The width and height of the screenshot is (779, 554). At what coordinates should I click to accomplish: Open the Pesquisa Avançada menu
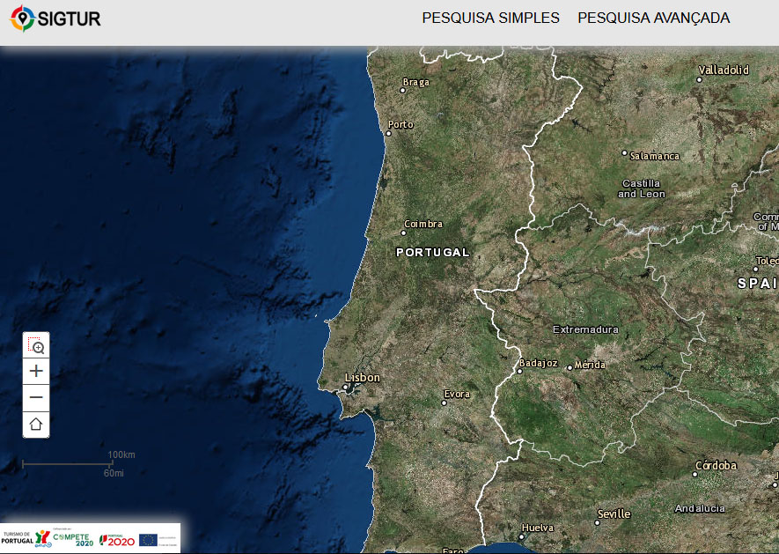pyautogui.click(x=653, y=18)
